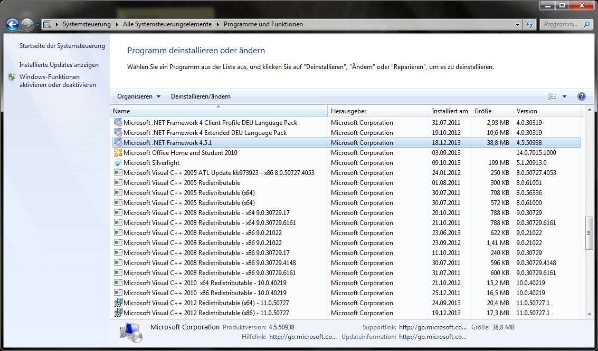Image resolution: width=598 pixels, height=351 pixels.
Task: Select .NET Framework 4 Extended DEU icon
Action: [x=118, y=132]
